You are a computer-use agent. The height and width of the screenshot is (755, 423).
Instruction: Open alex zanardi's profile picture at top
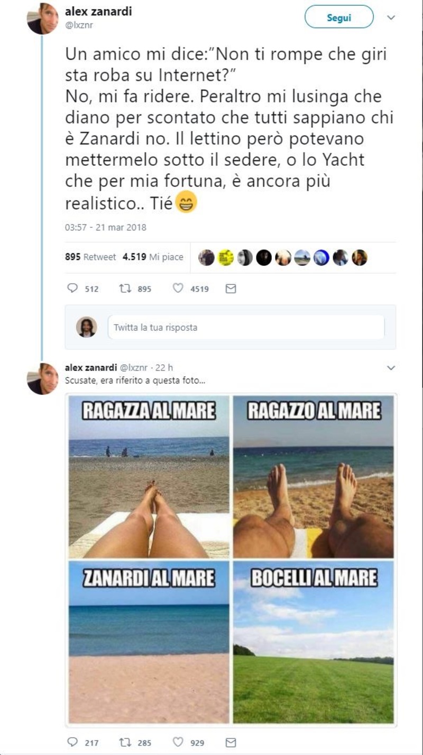tap(42, 19)
